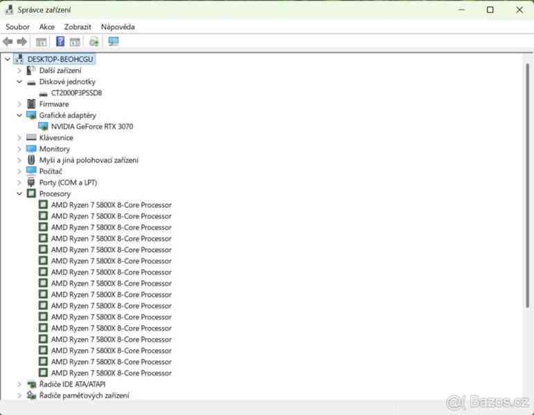Viewport: 534px width, 415px height.
Task: Select the Monitory label
Action: point(55,149)
